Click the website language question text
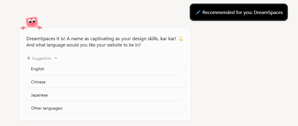 point(84,46)
